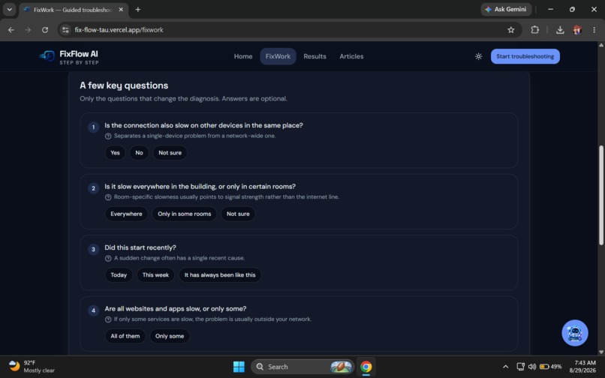Open the tab search dropdown arrow

click(9, 9)
